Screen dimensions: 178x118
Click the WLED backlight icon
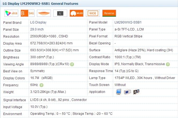tap(77, 13)
